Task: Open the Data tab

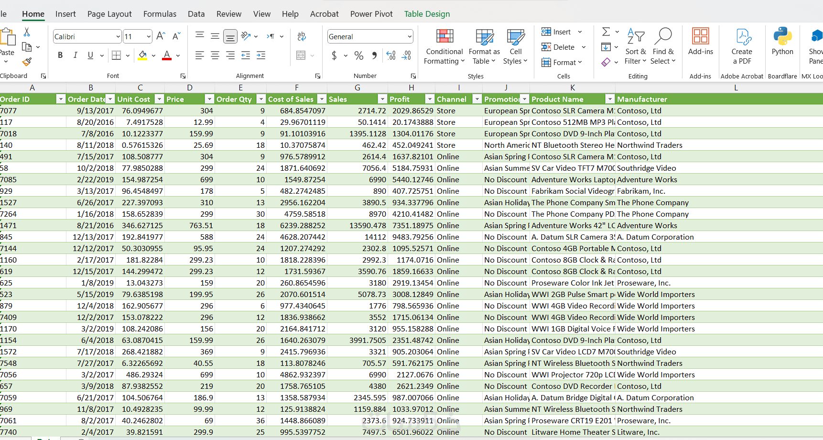Action: (x=196, y=14)
